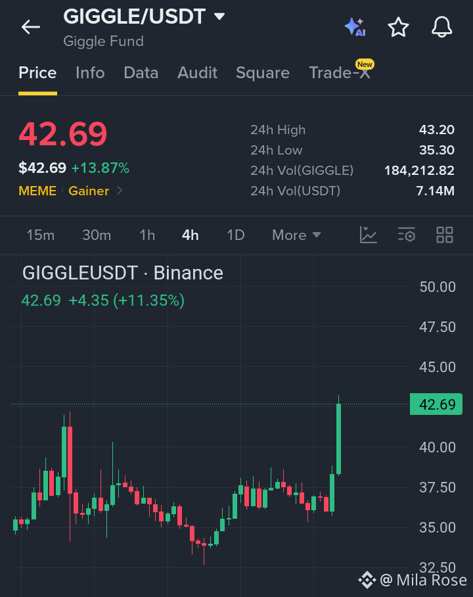Switch to the Data tab
The width and height of the screenshot is (473, 597).
[x=141, y=73]
